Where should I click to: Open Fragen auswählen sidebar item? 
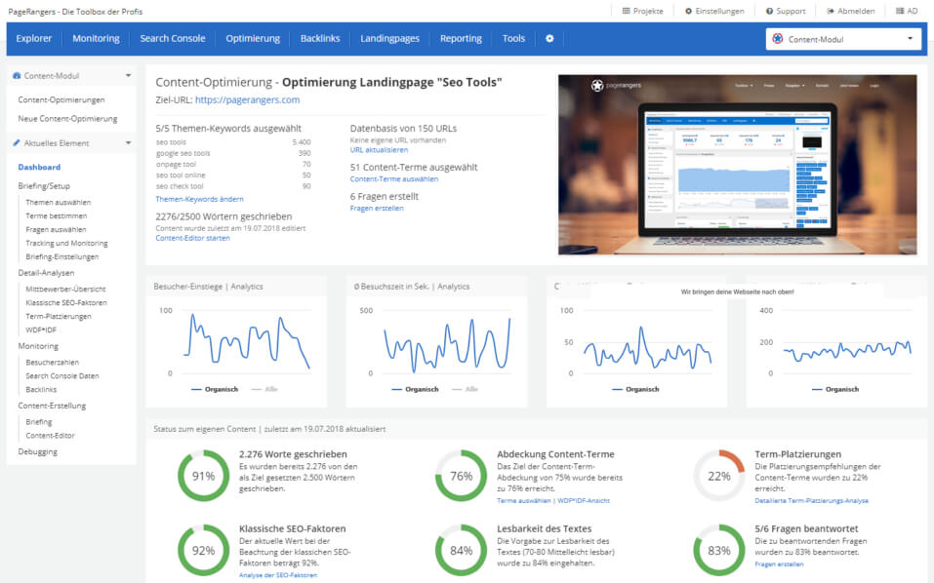tap(56, 230)
